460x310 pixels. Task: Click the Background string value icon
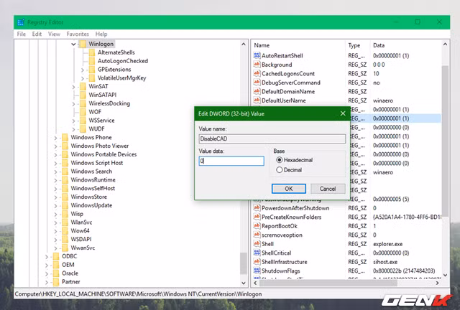pos(256,65)
